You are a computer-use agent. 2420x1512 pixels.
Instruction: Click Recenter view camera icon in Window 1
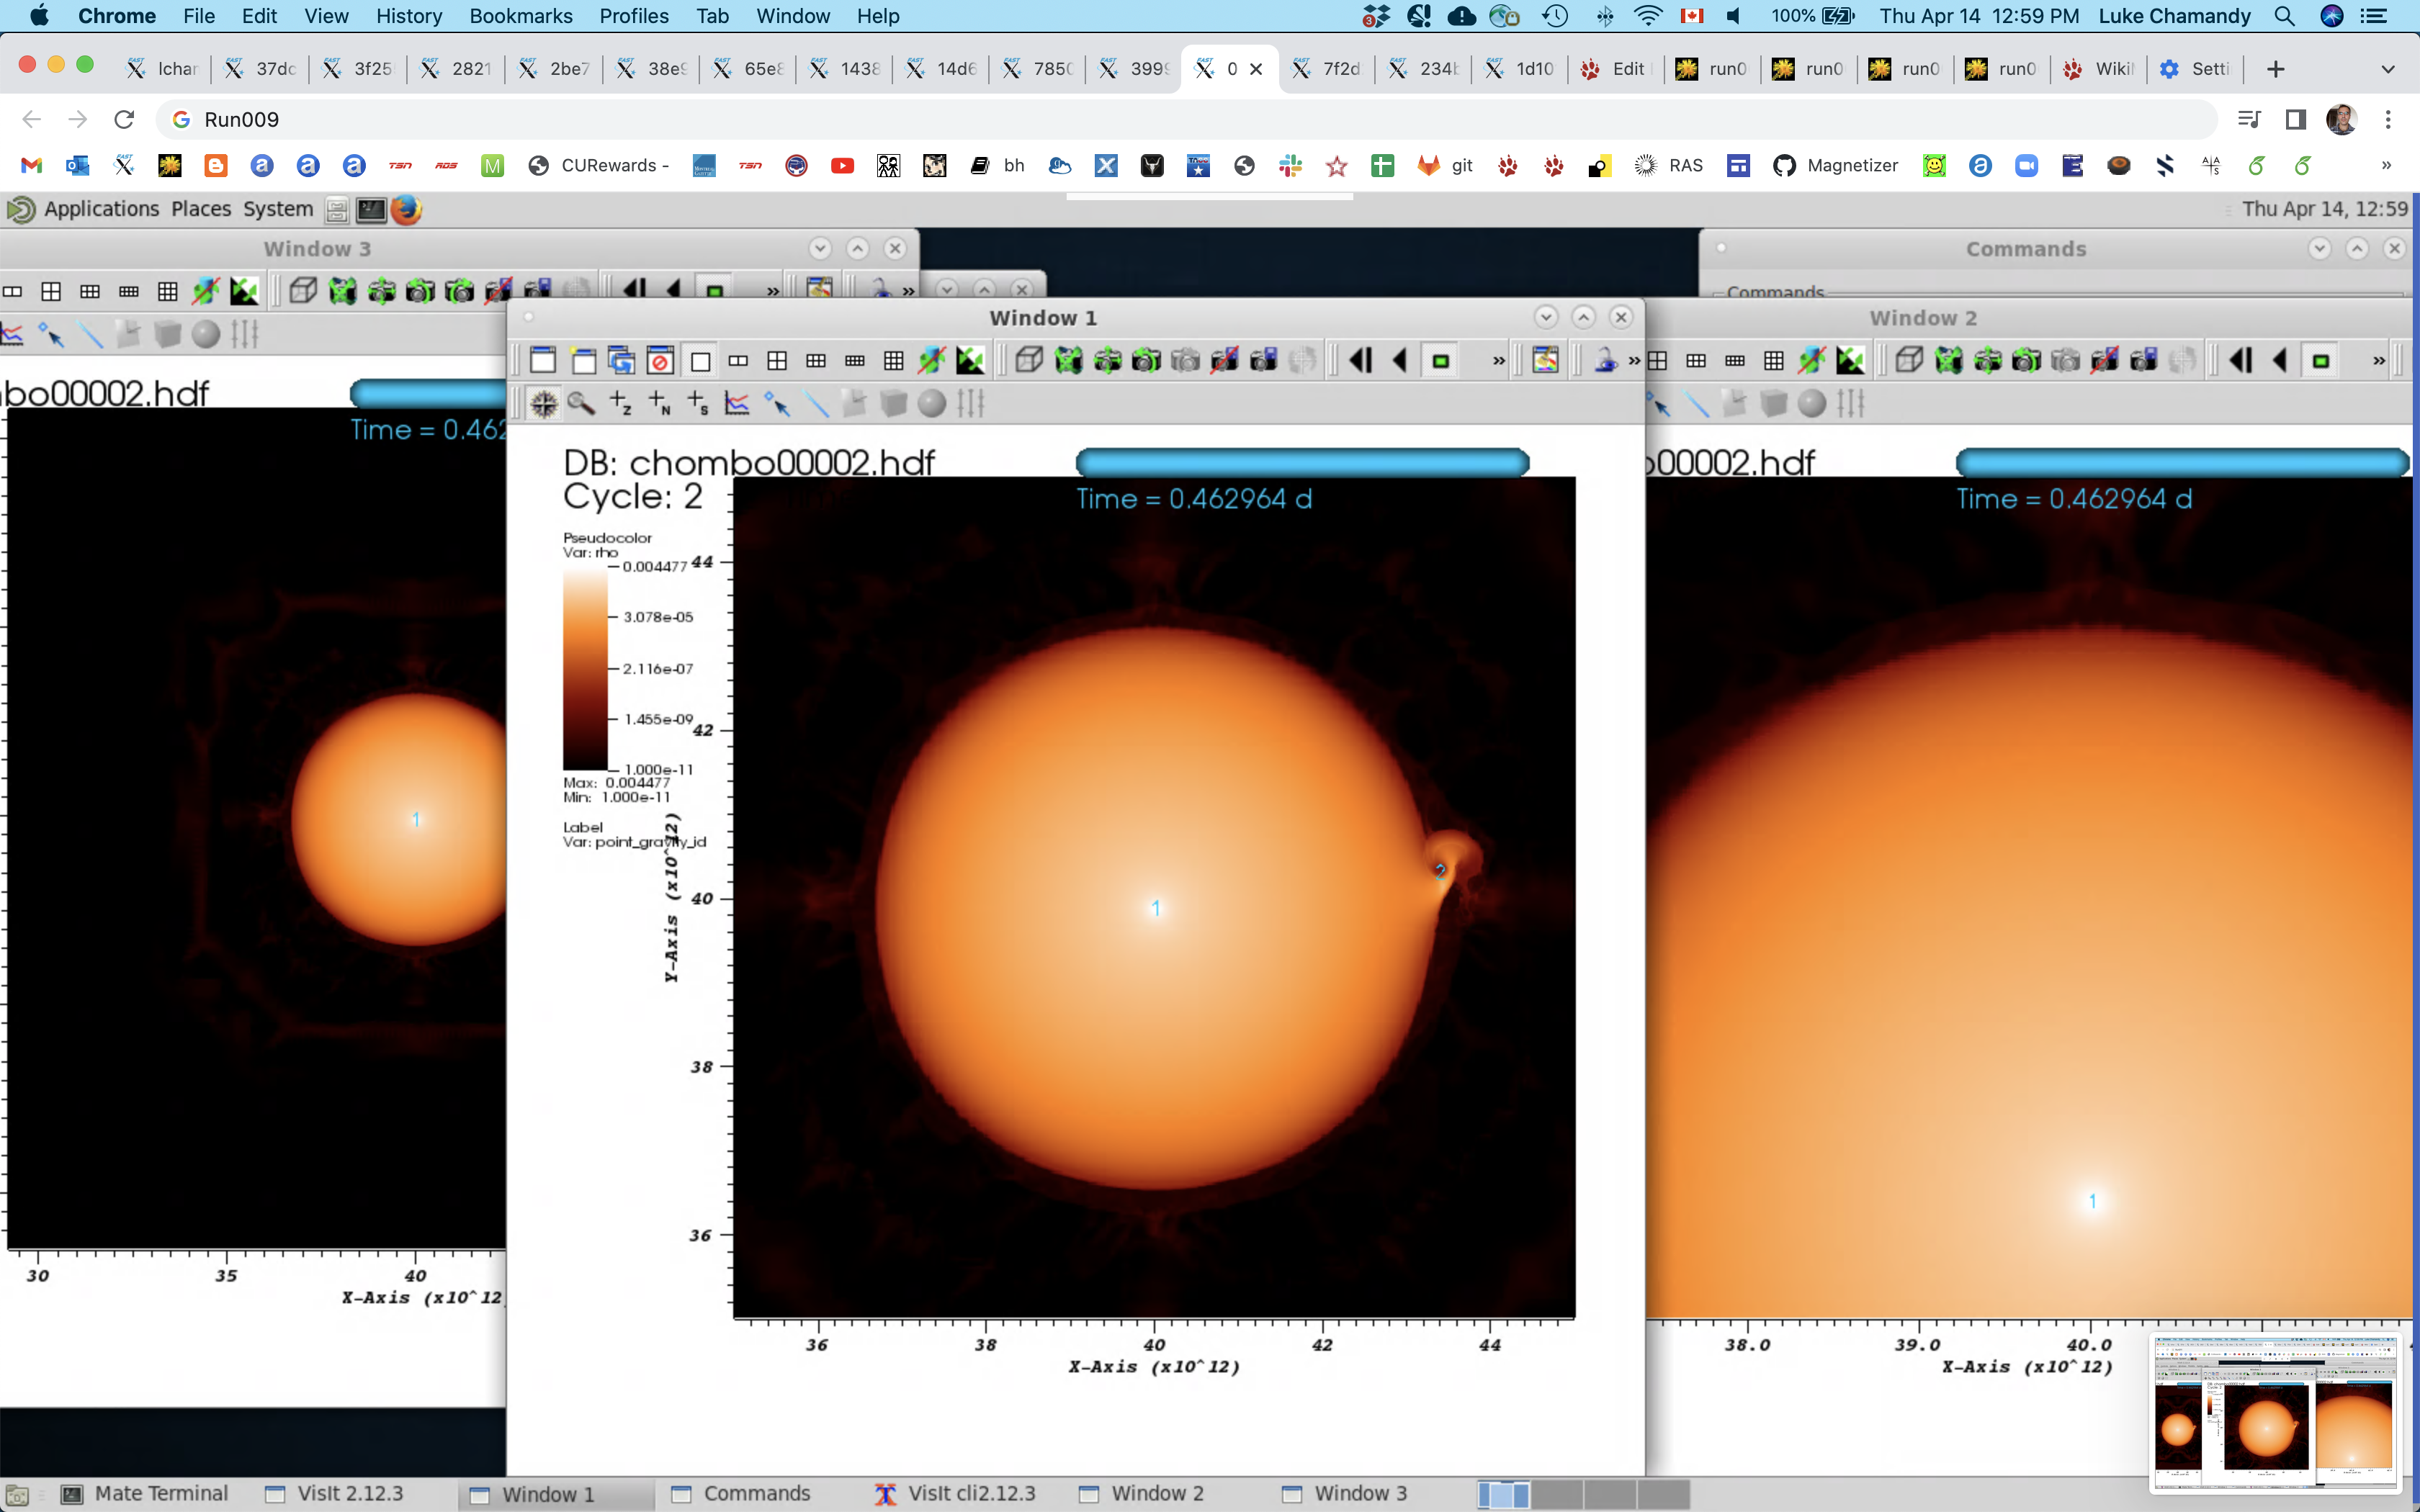[x=1107, y=361]
